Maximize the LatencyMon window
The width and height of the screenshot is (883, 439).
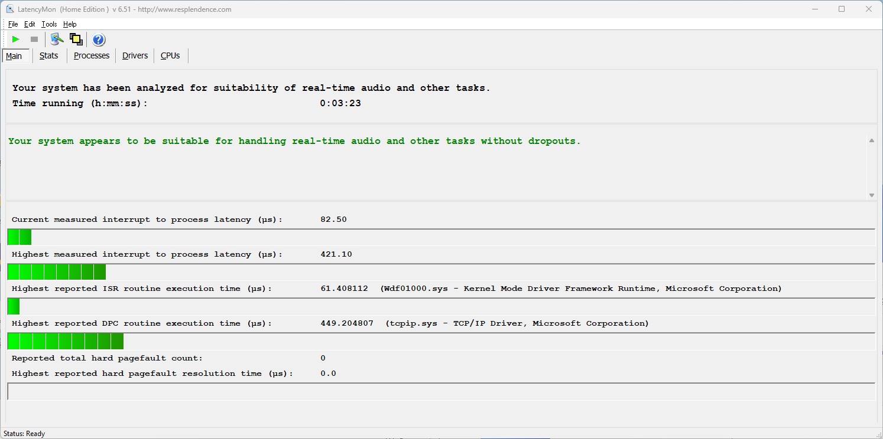pyautogui.click(x=842, y=9)
